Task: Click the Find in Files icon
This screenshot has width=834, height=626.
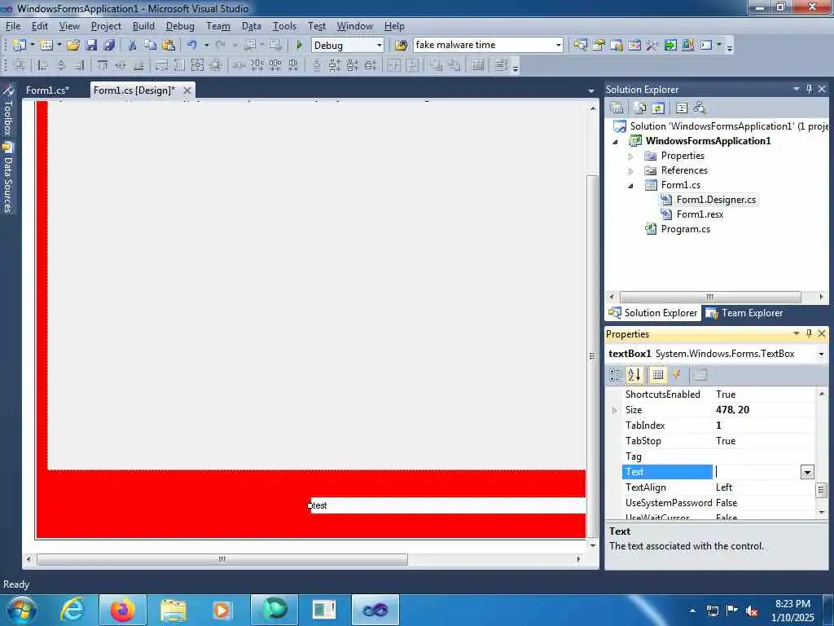Action: [x=402, y=46]
